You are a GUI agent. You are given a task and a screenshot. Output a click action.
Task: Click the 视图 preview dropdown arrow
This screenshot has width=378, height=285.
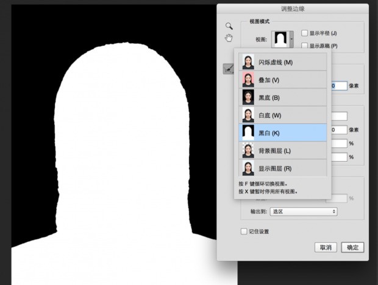point(293,39)
